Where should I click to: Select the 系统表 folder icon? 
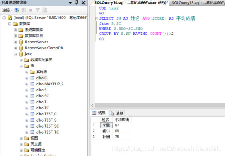click(x=32, y=72)
